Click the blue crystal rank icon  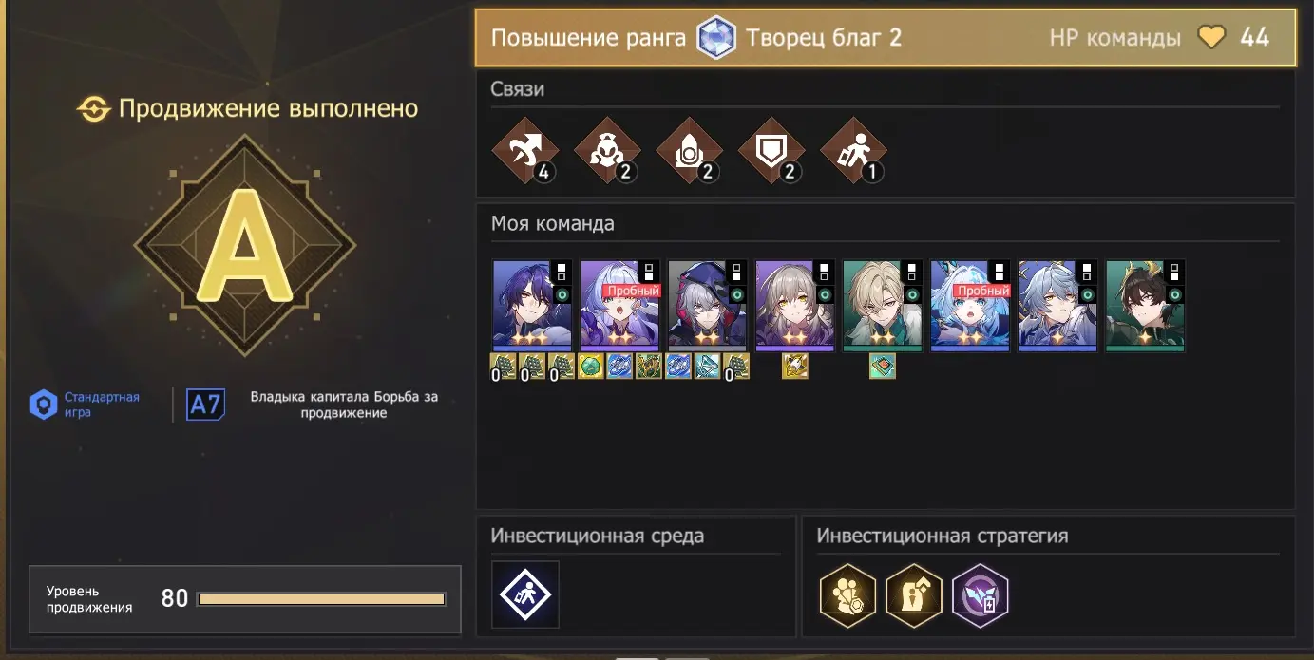point(716,38)
